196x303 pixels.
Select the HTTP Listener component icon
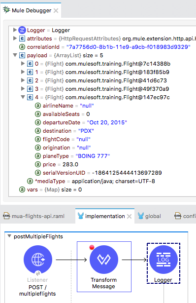tap(38, 260)
